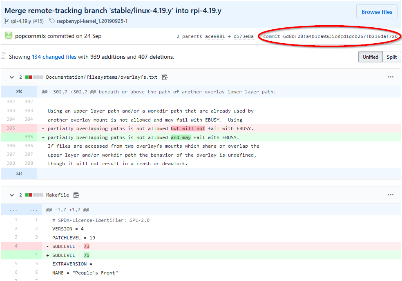Click the line NAME = "People's Front"
Viewport: 402px width, 281px height.
[x=85, y=273]
